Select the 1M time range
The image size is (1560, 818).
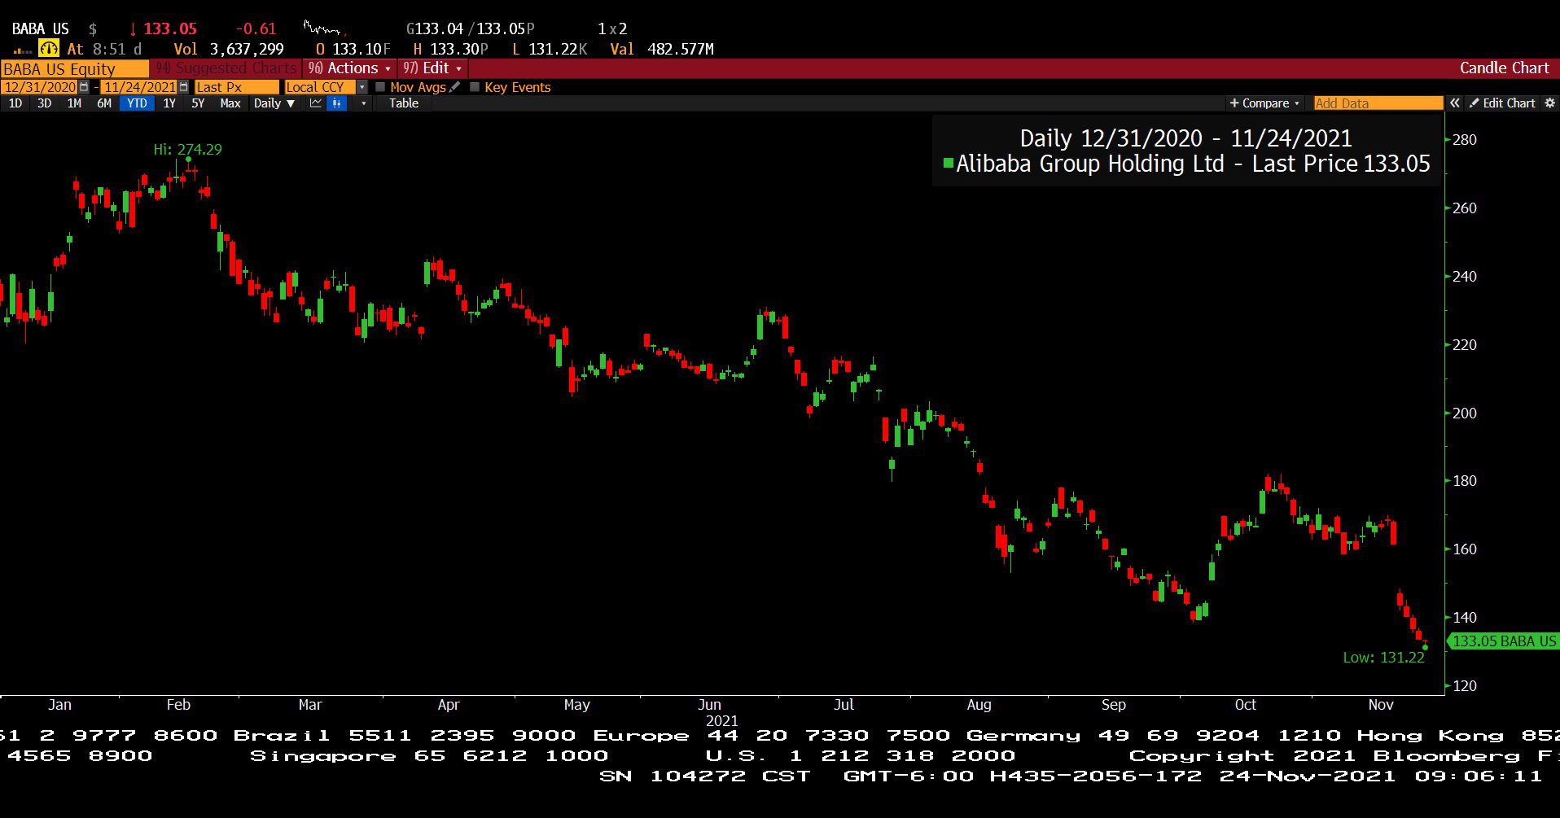(x=74, y=103)
